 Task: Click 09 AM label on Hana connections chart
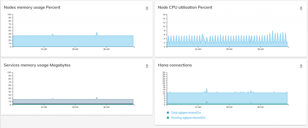pos(261,107)
